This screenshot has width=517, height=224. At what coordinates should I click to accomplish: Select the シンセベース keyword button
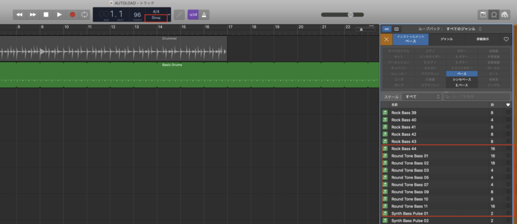[x=461, y=79]
